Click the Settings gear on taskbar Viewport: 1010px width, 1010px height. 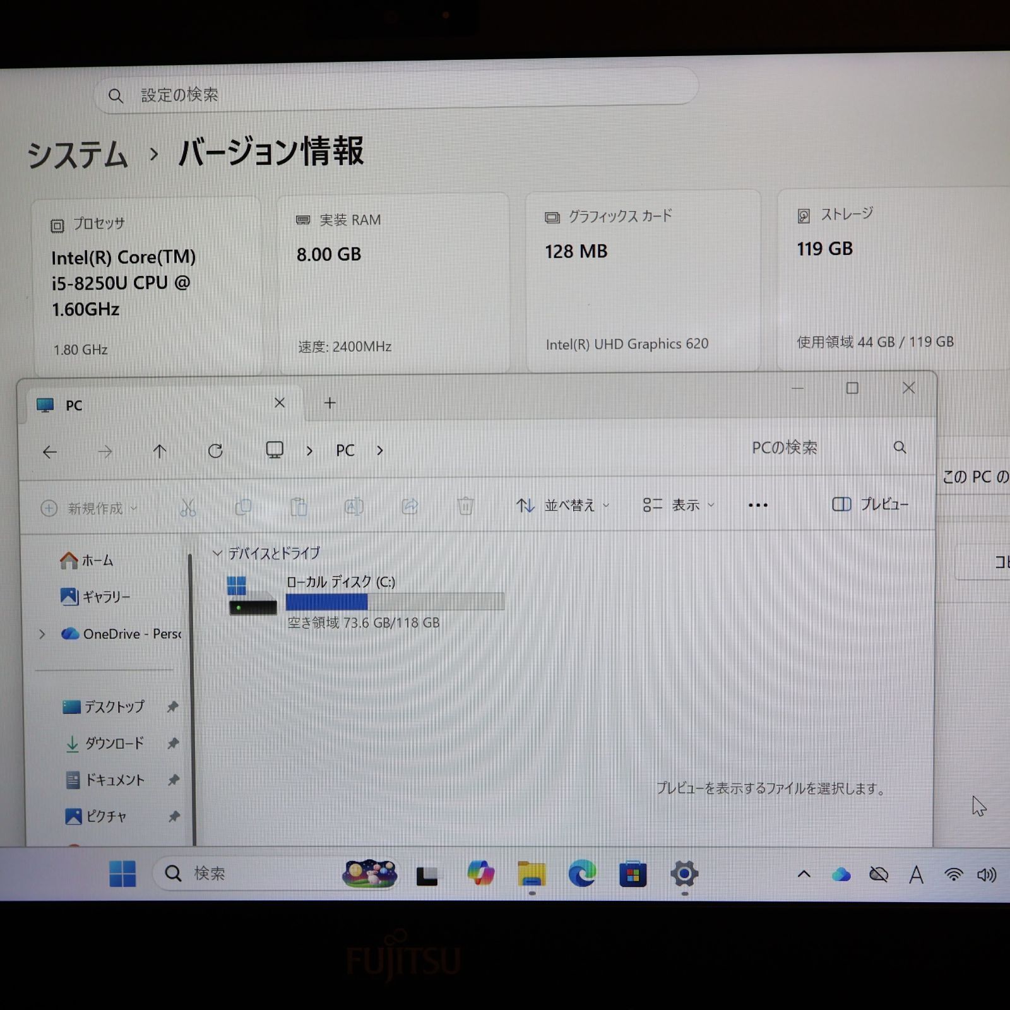click(684, 874)
